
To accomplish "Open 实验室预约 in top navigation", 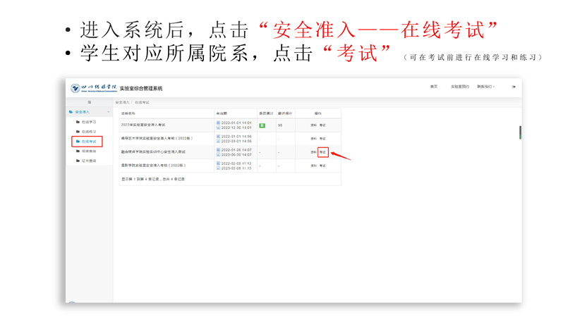I will 459,87.
